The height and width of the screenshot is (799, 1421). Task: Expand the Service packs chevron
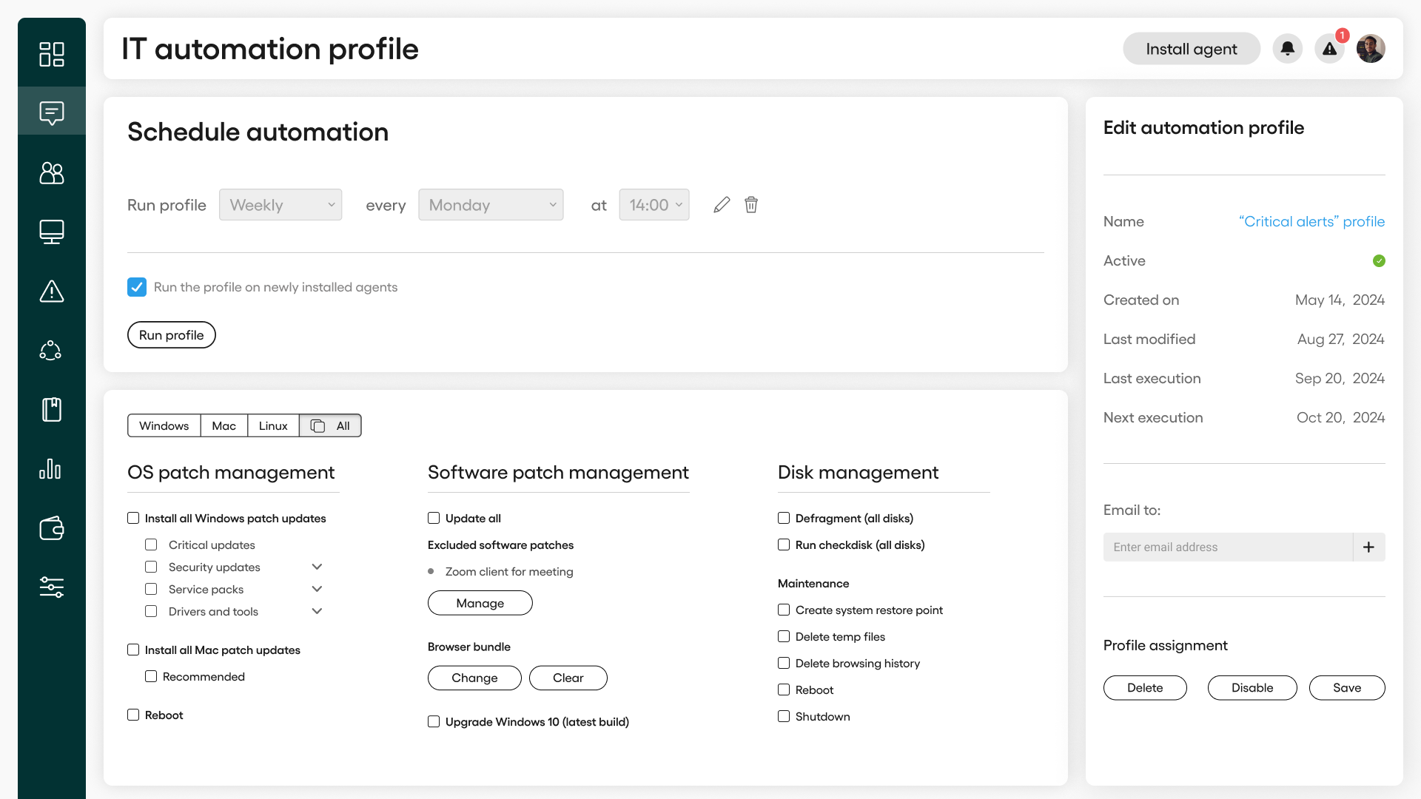[x=317, y=590]
